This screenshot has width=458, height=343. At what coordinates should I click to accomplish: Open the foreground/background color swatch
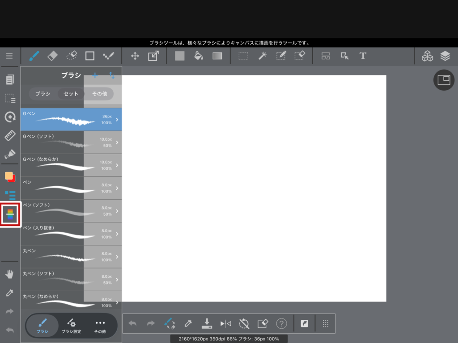click(10, 177)
